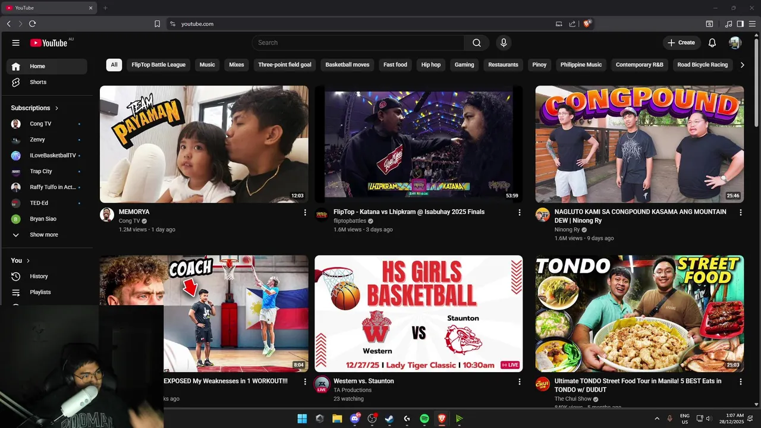
Task: Open more options for MEMORYA video
Action: 305,212
